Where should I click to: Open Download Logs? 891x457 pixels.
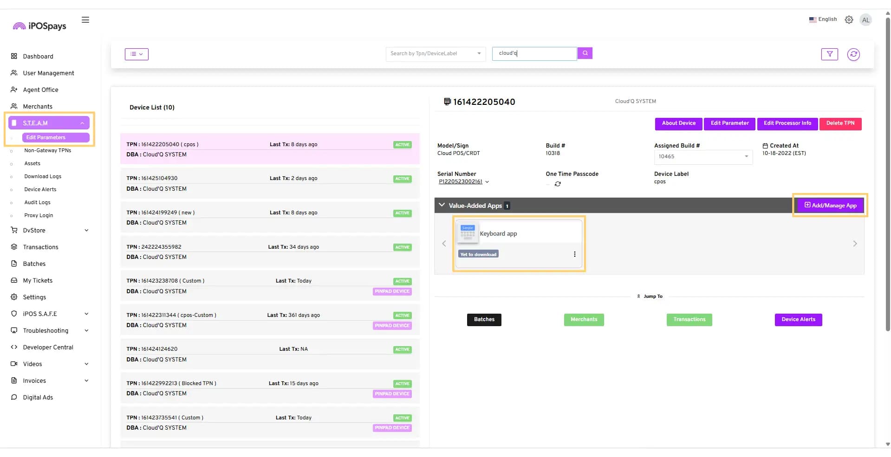point(43,176)
